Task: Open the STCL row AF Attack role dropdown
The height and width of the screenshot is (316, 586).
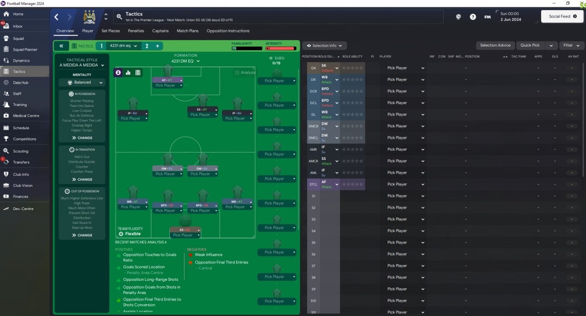Action: click(330, 184)
